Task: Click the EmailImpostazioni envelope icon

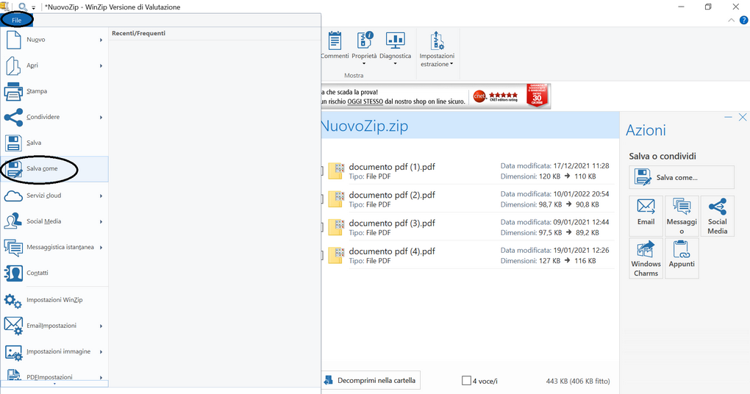Action: click(13, 326)
